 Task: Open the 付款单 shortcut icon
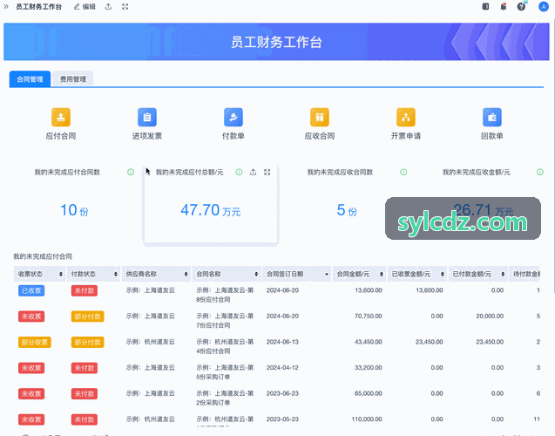tap(234, 117)
